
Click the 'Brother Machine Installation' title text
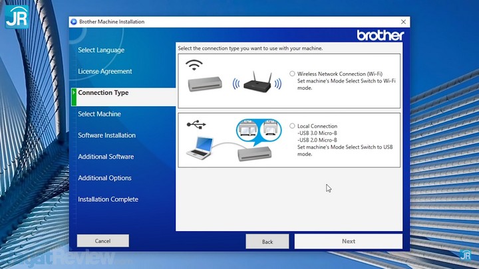click(x=112, y=22)
